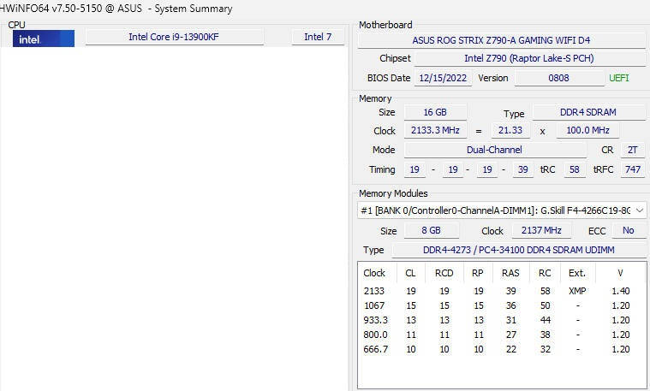The width and height of the screenshot is (650, 391).
Task: Click the Intel logo in CPU panel
Action: (44, 39)
